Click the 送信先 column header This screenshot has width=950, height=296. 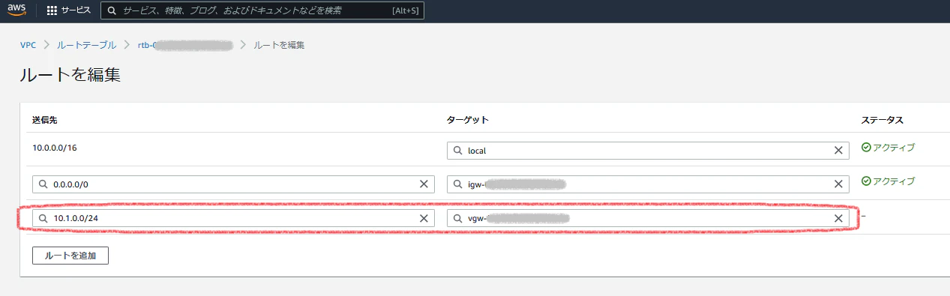point(45,120)
